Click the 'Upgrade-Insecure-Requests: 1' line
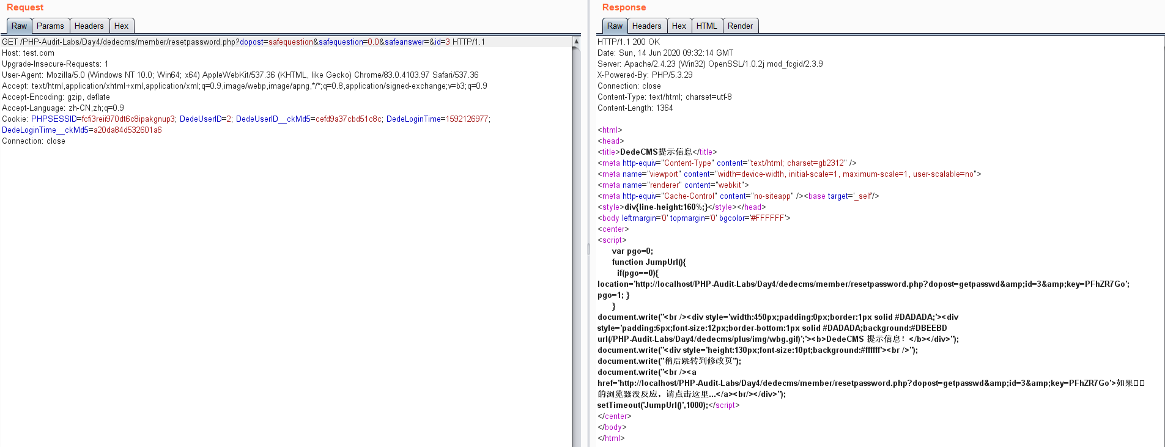The height and width of the screenshot is (447, 1165). pyautogui.click(x=55, y=64)
